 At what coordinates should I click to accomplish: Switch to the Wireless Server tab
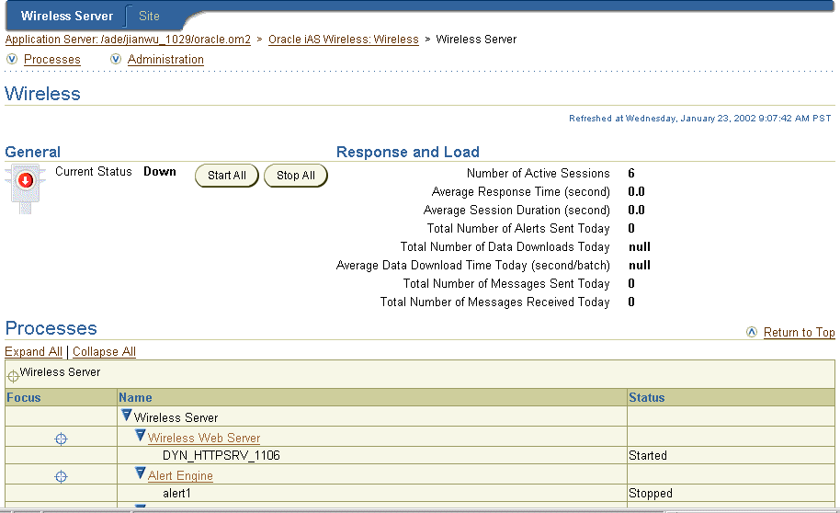[x=67, y=16]
